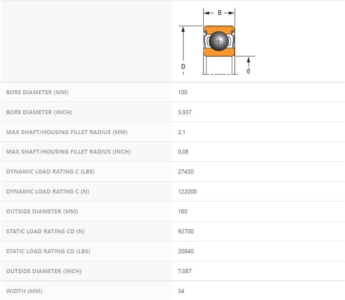Click the B width dimension label
The image size is (345, 300).
220,13
